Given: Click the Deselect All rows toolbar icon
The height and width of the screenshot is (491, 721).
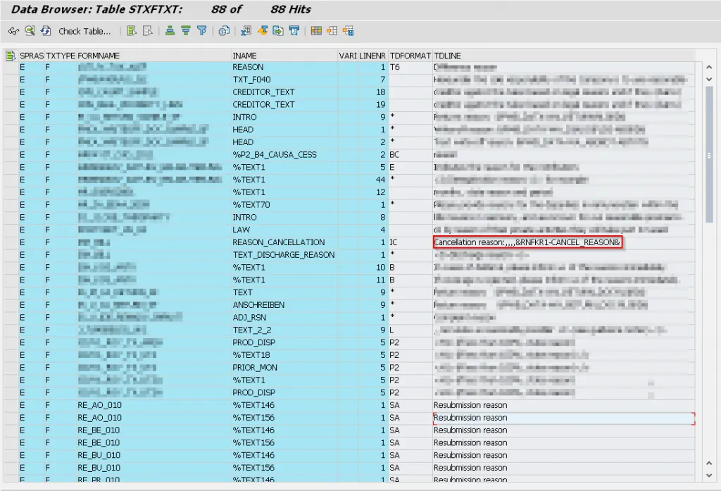Looking at the screenshot, I should (147, 31).
